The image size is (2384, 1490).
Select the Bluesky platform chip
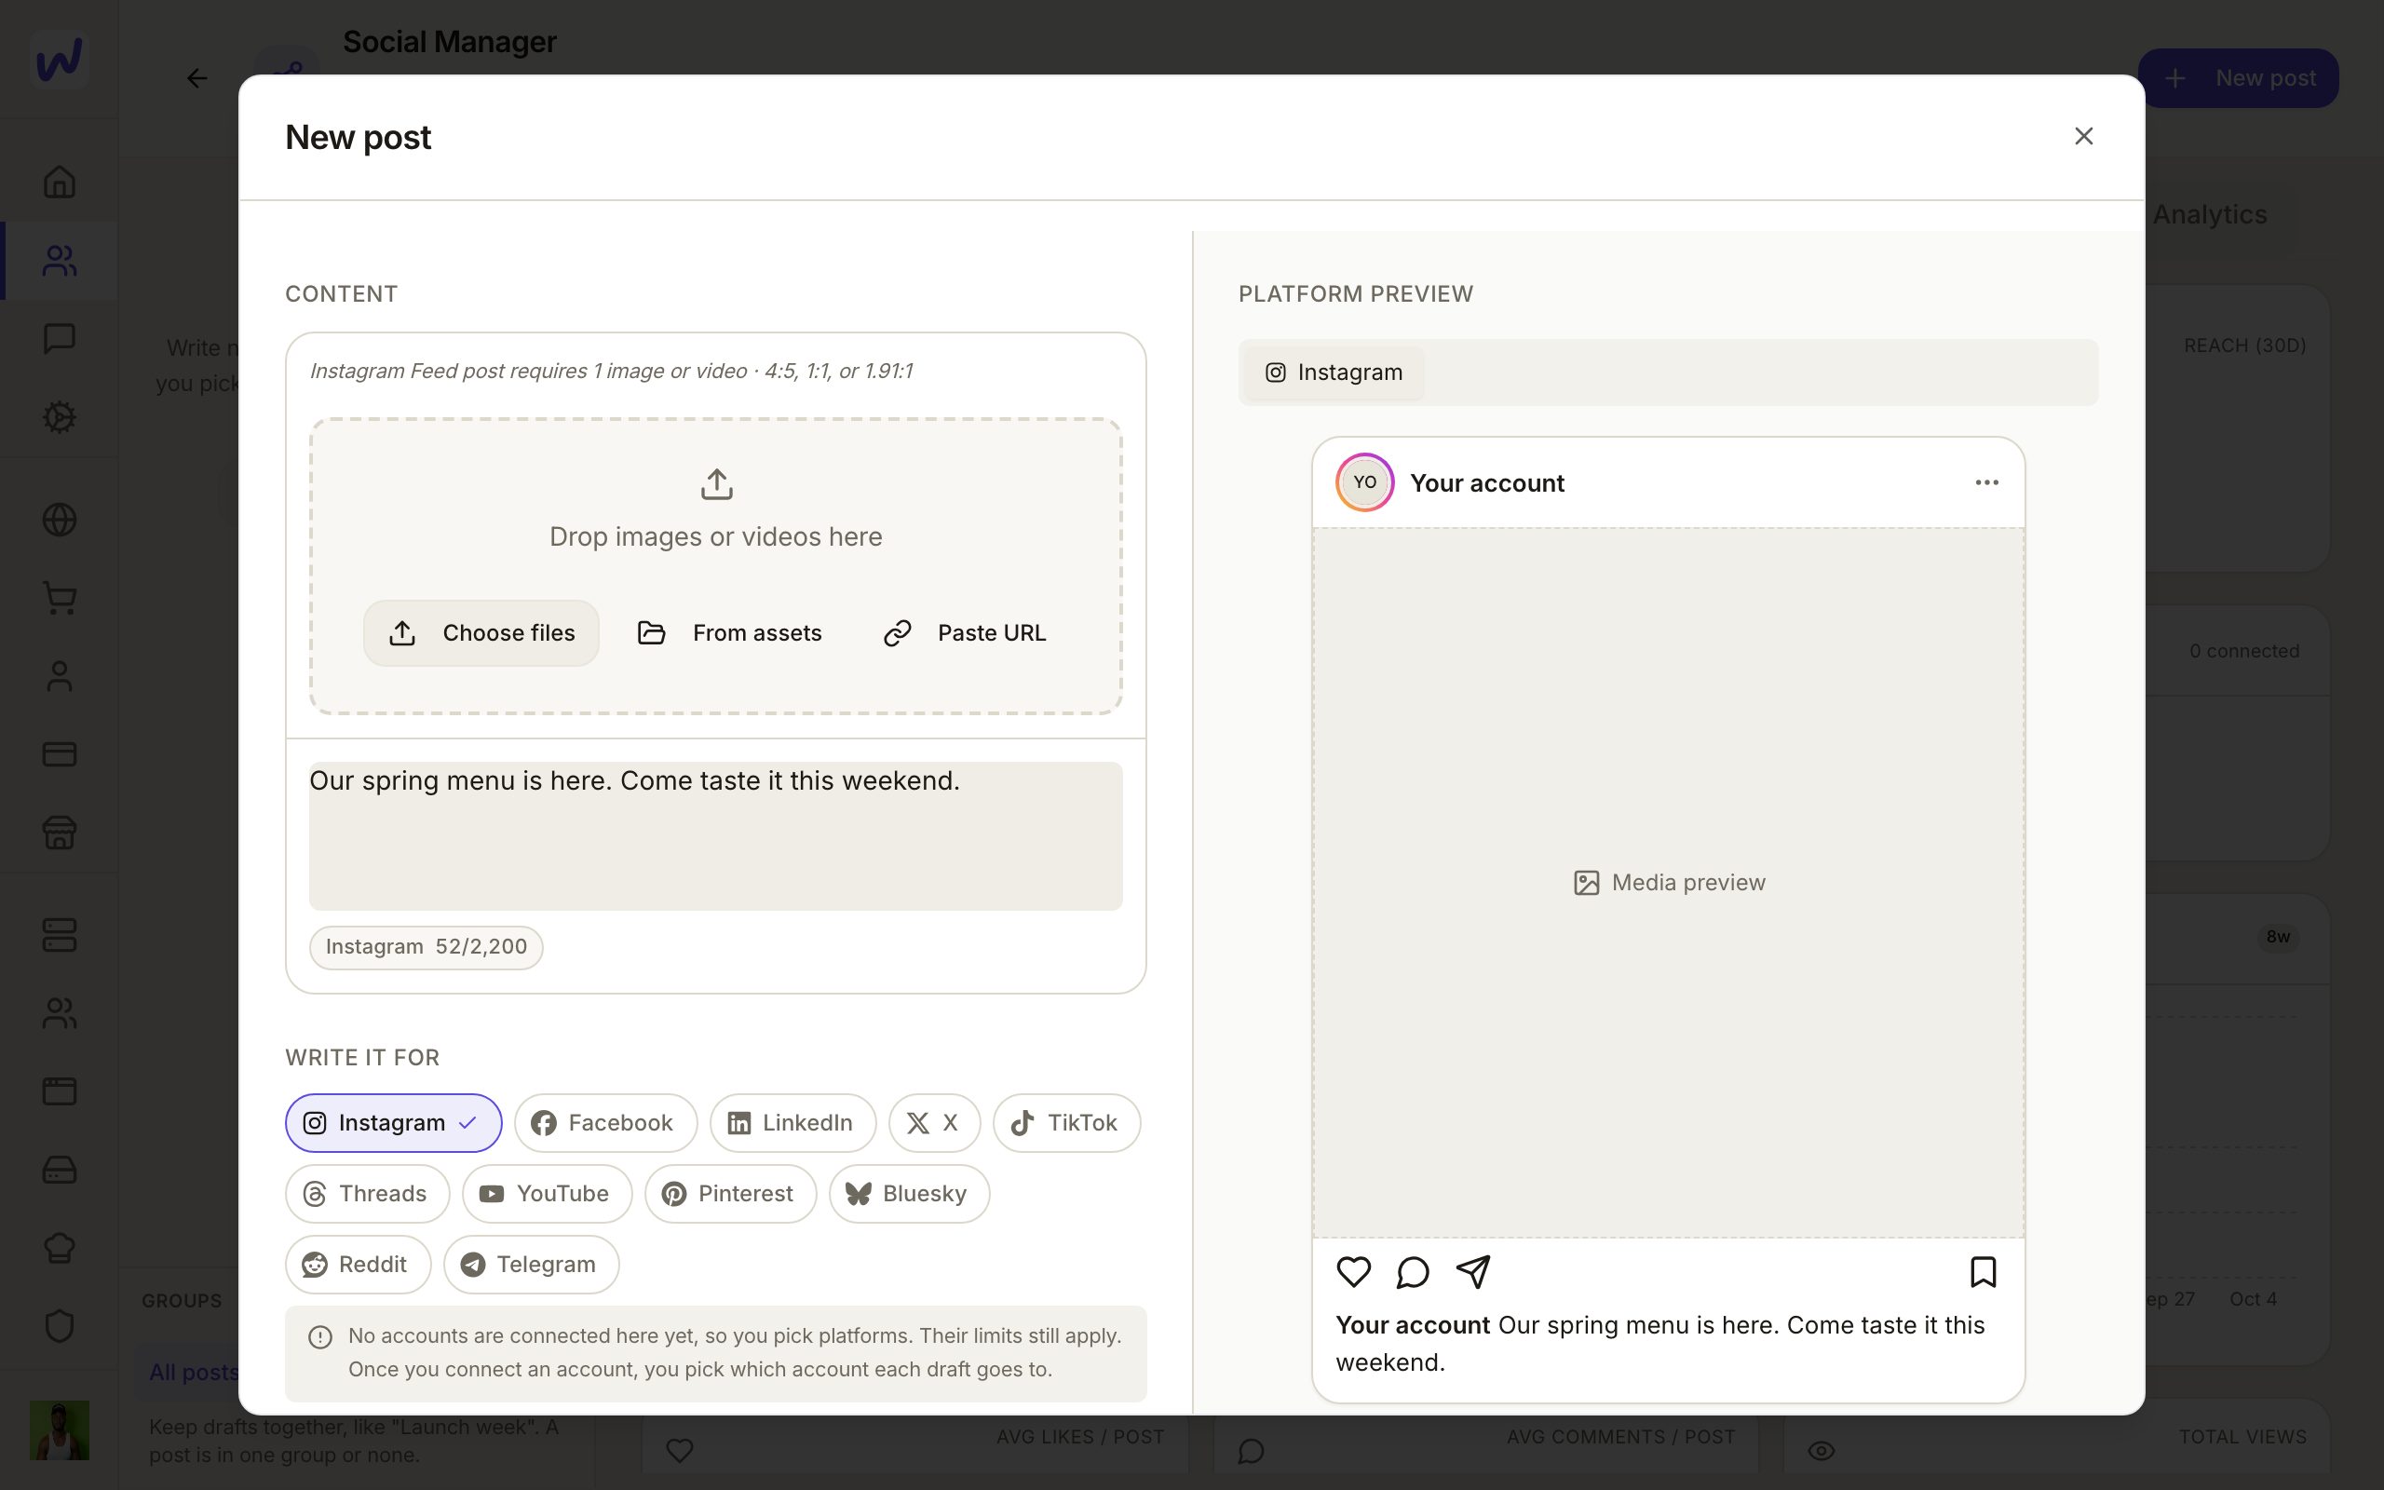click(x=908, y=1193)
